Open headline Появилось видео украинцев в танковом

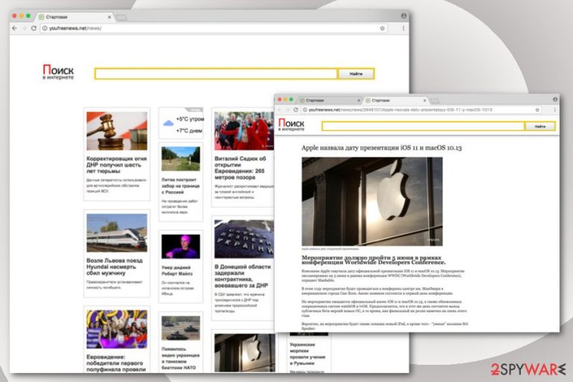coord(181,358)
